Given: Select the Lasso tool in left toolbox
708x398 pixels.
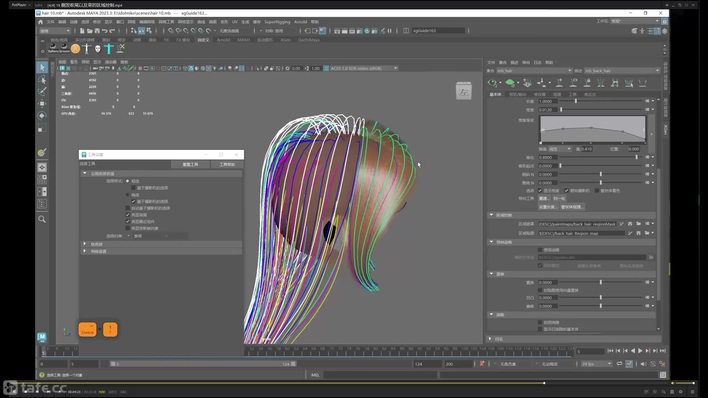Looking at the screenshot, I should 42,80.
